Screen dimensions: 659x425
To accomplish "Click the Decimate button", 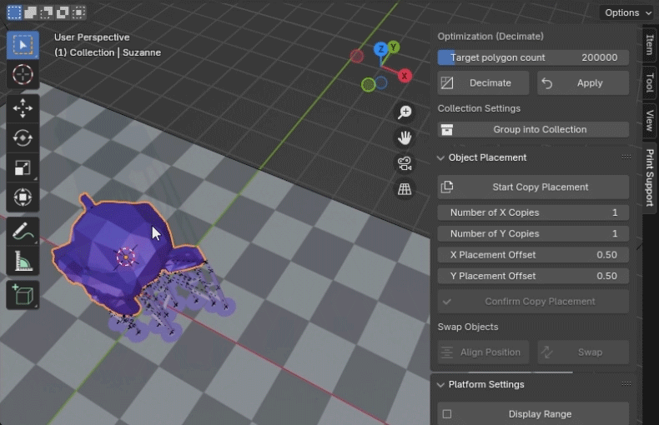I will (483, 83).
